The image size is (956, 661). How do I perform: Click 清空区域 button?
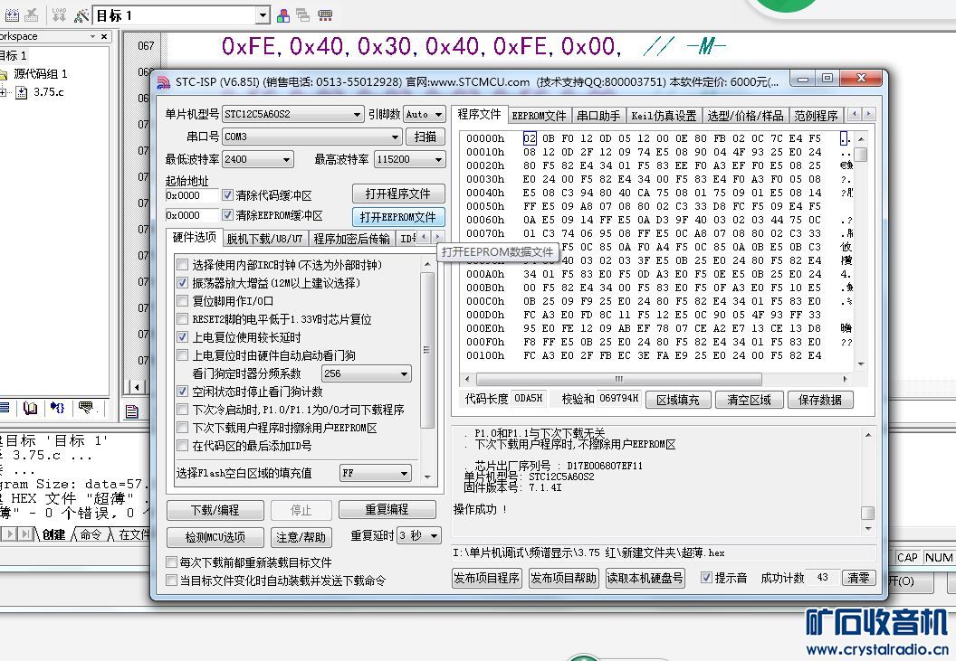(749, 399)
